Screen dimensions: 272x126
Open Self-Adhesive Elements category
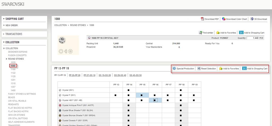[x=21, y=122]
